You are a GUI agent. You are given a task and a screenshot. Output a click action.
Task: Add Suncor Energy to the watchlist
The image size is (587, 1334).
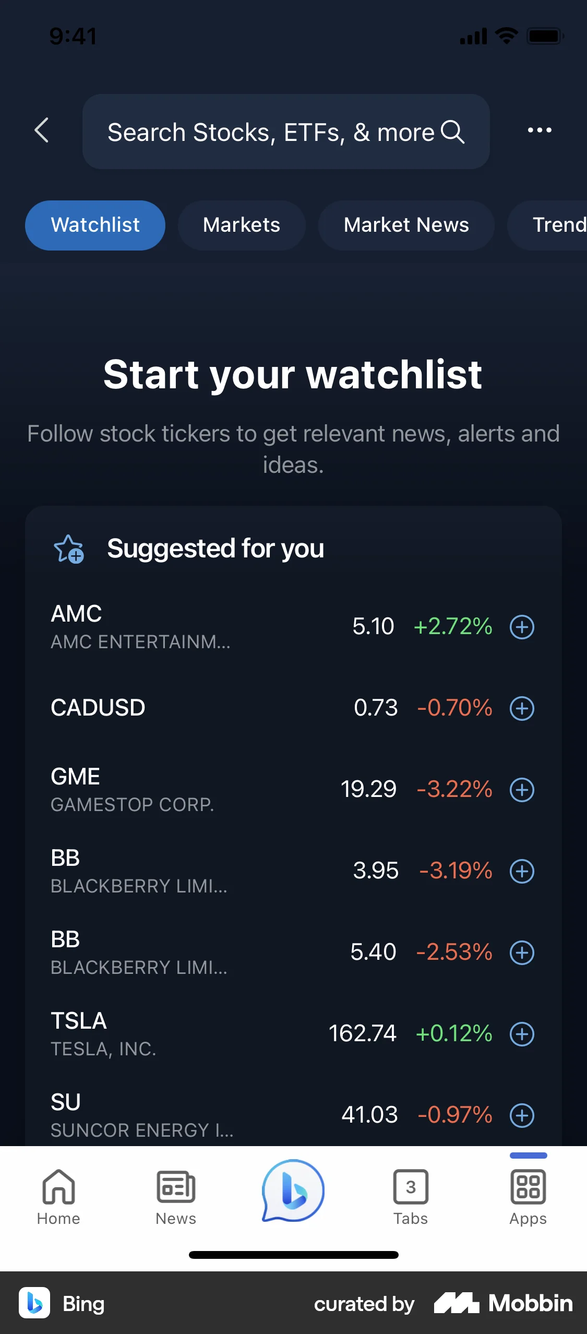coord(522,1115)
